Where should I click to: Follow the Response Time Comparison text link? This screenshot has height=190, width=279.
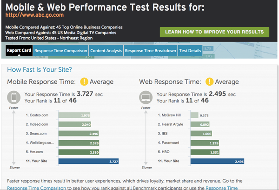click(x=36, y=188)
